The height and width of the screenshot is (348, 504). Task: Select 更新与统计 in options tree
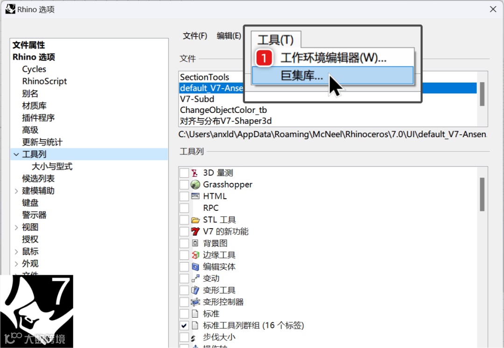42,142
